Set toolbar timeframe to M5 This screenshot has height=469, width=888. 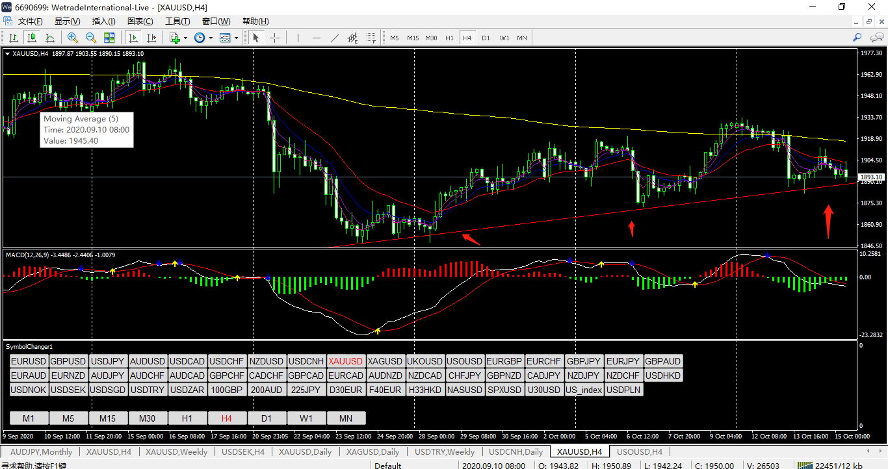[395, 38]
